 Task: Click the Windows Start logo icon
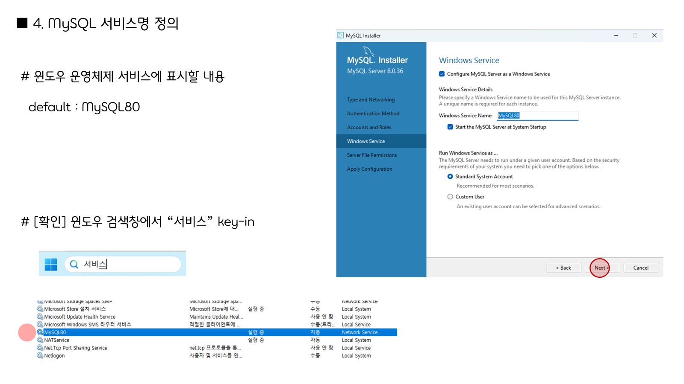click(x=51, y=265)
